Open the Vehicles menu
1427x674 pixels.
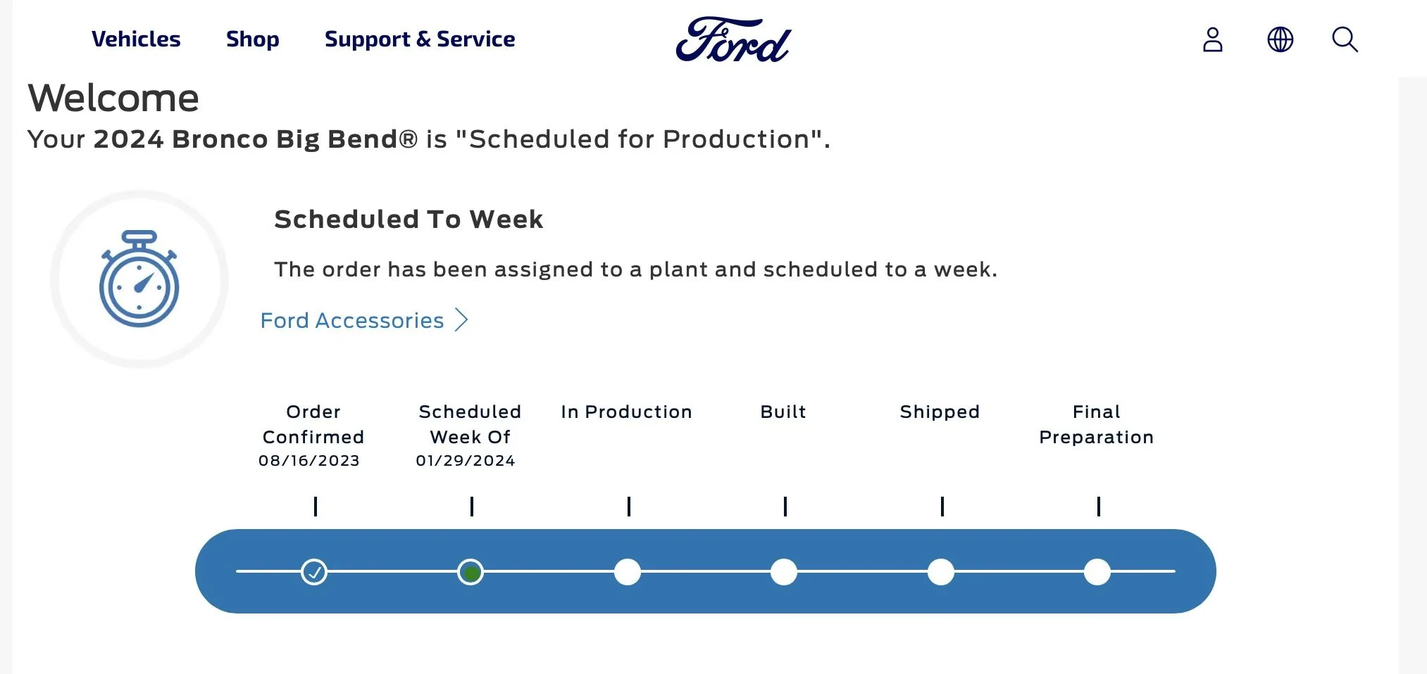(x=136, y=39)
